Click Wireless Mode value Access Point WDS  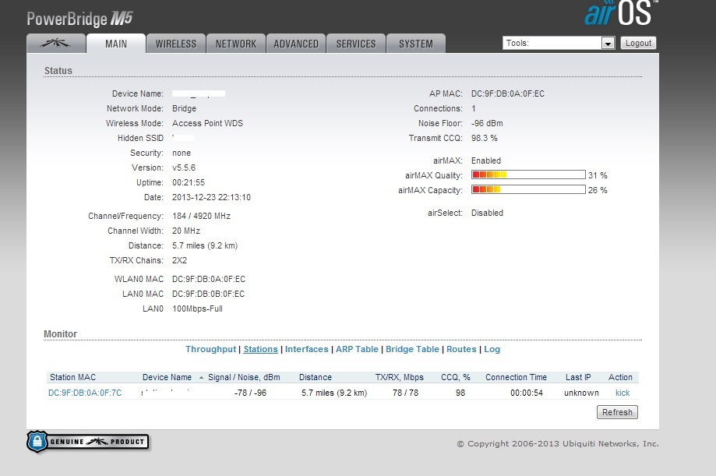tap(207, 123)
